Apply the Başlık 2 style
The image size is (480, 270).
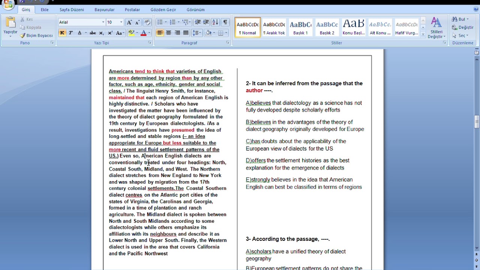[327, 28]
